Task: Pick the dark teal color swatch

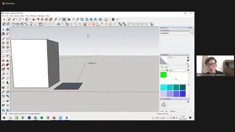Action: (x=182, y=87)
